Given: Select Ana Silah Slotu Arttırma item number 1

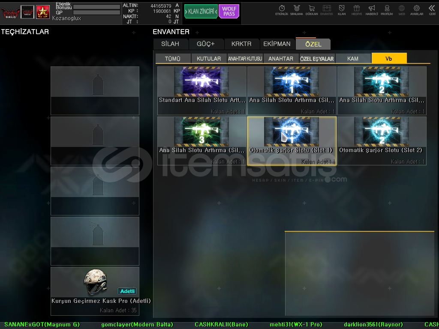Looking at the screenshot, I should (x=292, y=91).
